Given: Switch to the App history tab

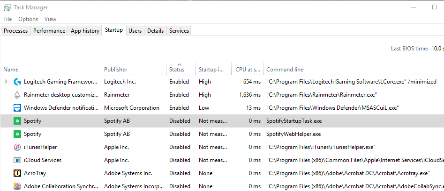Looking at the screenshot, I should click(85, 31).
